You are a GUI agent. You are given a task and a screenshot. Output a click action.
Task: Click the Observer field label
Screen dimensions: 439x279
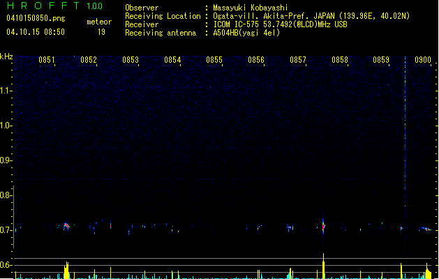[142, 8]
